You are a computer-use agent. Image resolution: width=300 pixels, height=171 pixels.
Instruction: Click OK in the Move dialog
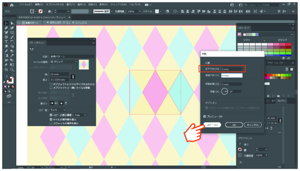point(234,125)
